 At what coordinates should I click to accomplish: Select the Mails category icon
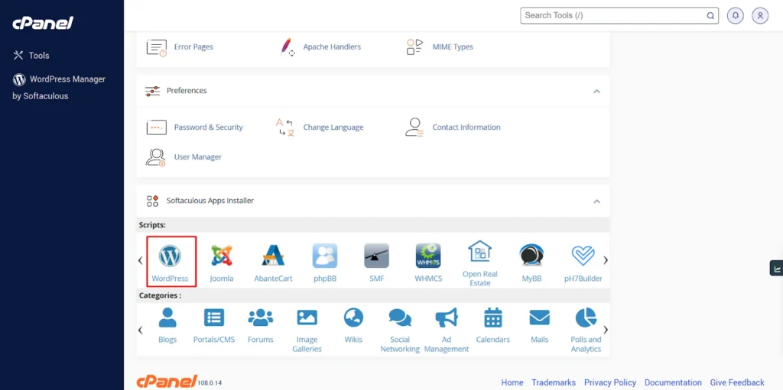click(539, 317)
